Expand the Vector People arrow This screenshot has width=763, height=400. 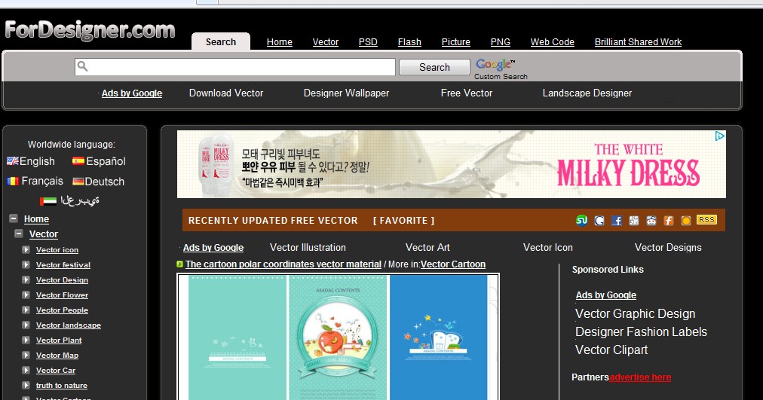[x=26, y=310]
